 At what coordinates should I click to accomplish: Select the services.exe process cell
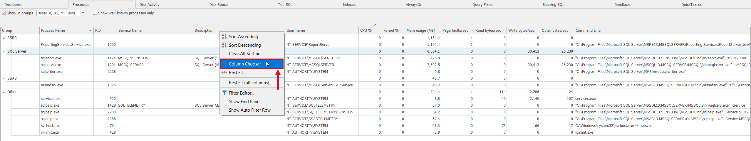coord(66,99)
